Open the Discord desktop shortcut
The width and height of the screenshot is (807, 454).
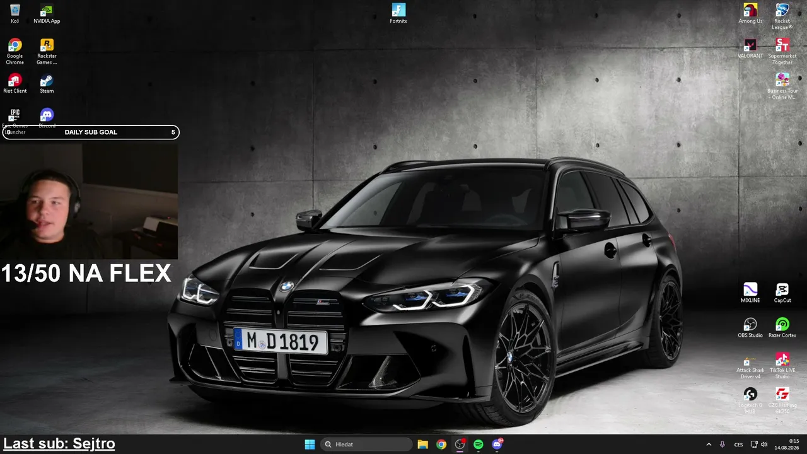pos(47,117)
